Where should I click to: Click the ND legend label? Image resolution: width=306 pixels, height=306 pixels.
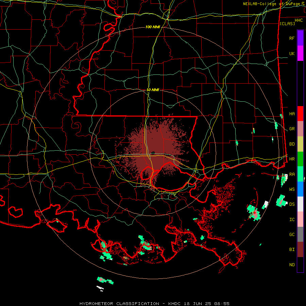(x=292, y=265)
